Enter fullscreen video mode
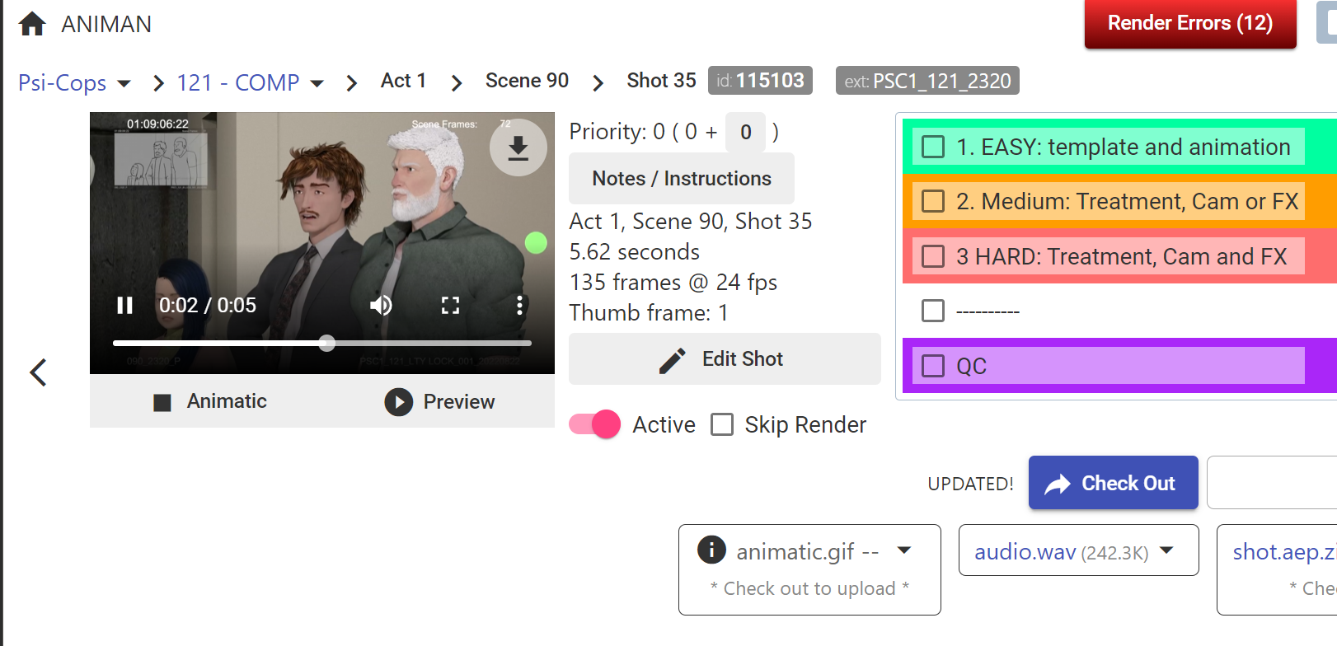Viewport: 1337px width, 646px height. pos(450,306)
